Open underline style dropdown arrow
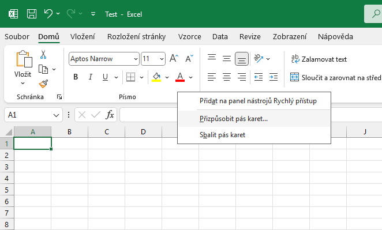This screenshot has width=382, height=230. click(116, 77)
